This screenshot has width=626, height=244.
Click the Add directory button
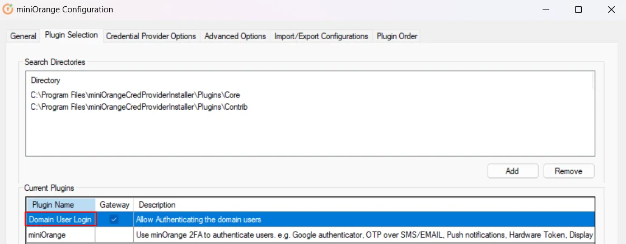pos(513,171)
